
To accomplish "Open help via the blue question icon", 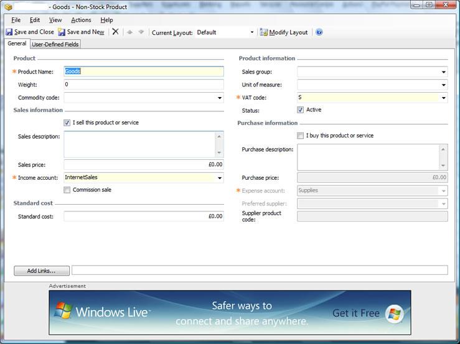I will 319,32.
